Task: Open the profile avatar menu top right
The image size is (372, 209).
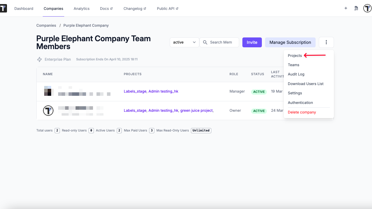Action: coord(367,8)
